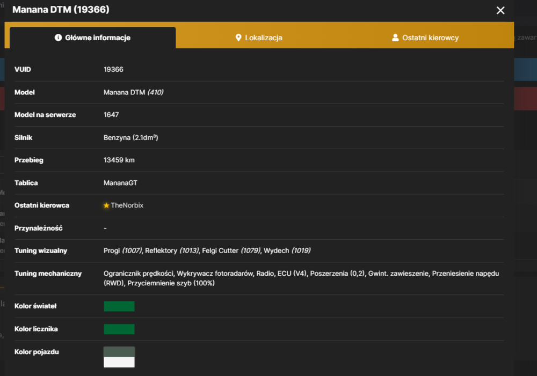Click the Kolor świateł label
The height and width of the screenshot is (376, 537).
coord(35,306)
